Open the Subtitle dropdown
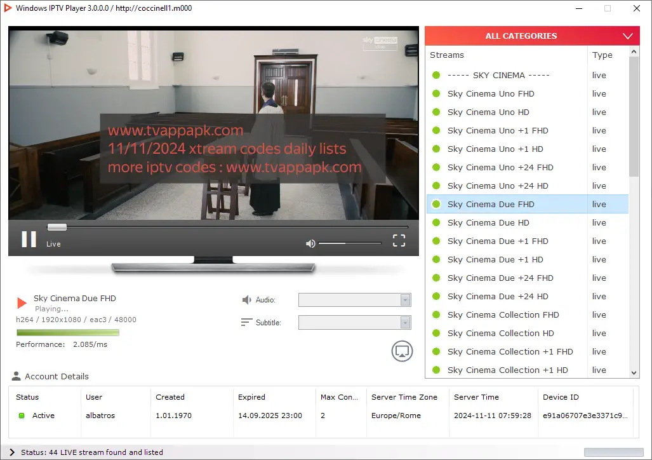 (355, 322)
